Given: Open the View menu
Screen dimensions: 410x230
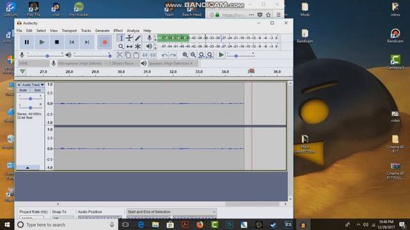Looking at the screenshot, I should [x=54, y=31].
